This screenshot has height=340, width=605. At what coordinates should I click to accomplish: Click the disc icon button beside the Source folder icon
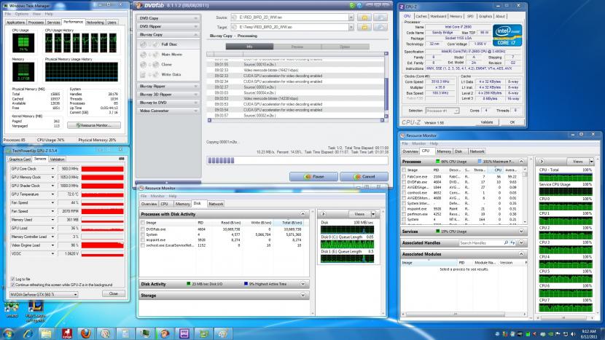tap(380, 17)
